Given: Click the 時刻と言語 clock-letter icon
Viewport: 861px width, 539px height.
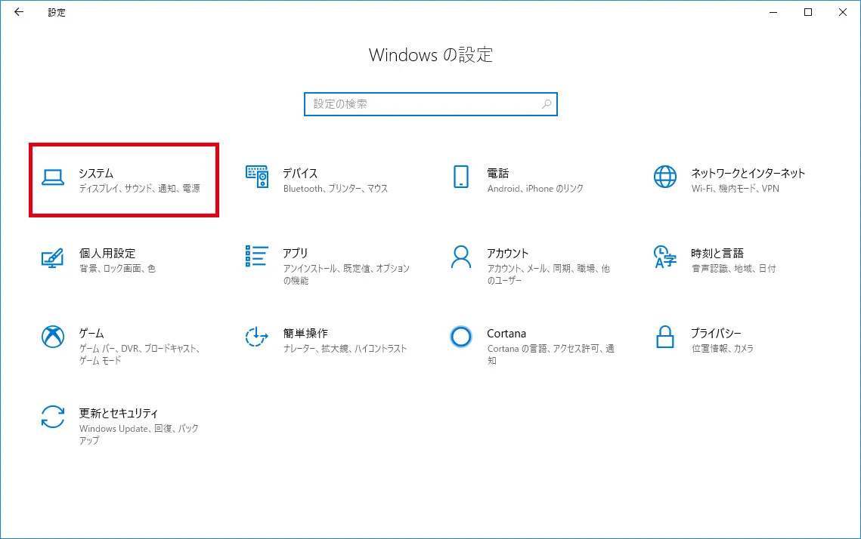Looking at the screenshot, I should pos(665,257).
